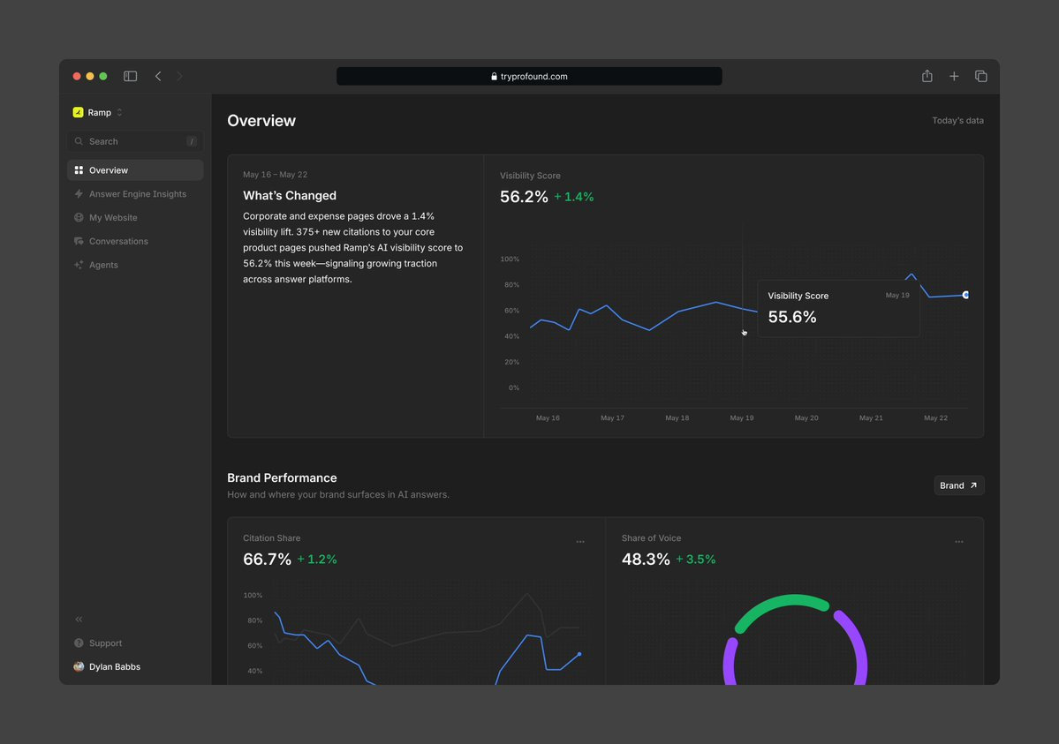Click the magnifier icon in Search

79,141
